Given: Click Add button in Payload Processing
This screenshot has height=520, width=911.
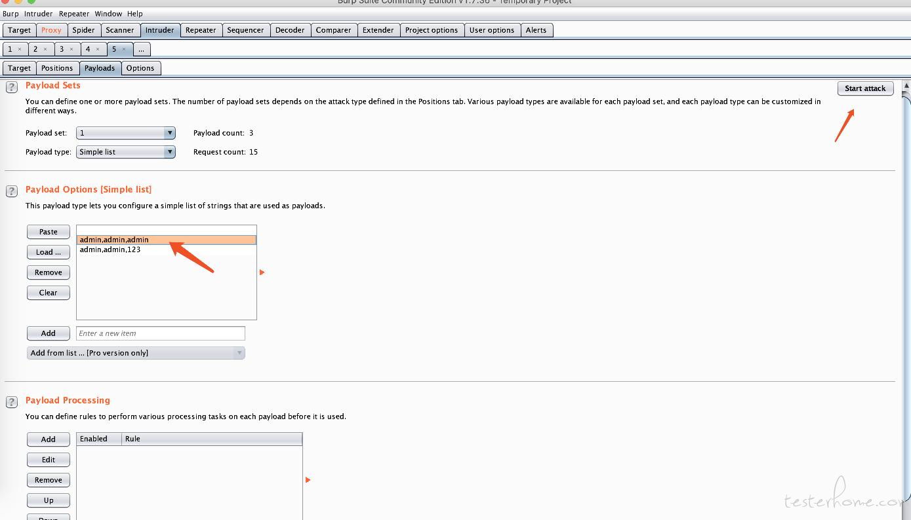Looking at the screenshot, I should tap(49, 439).
